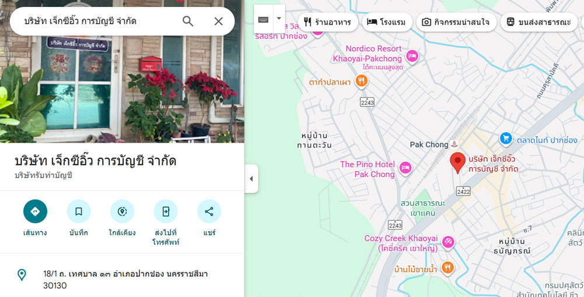Share the place with the แชร์ icon

(x=209, y=211)
